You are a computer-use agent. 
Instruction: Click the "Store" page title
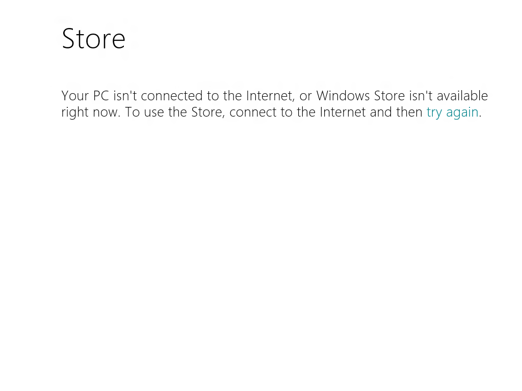tap(93, 39)
